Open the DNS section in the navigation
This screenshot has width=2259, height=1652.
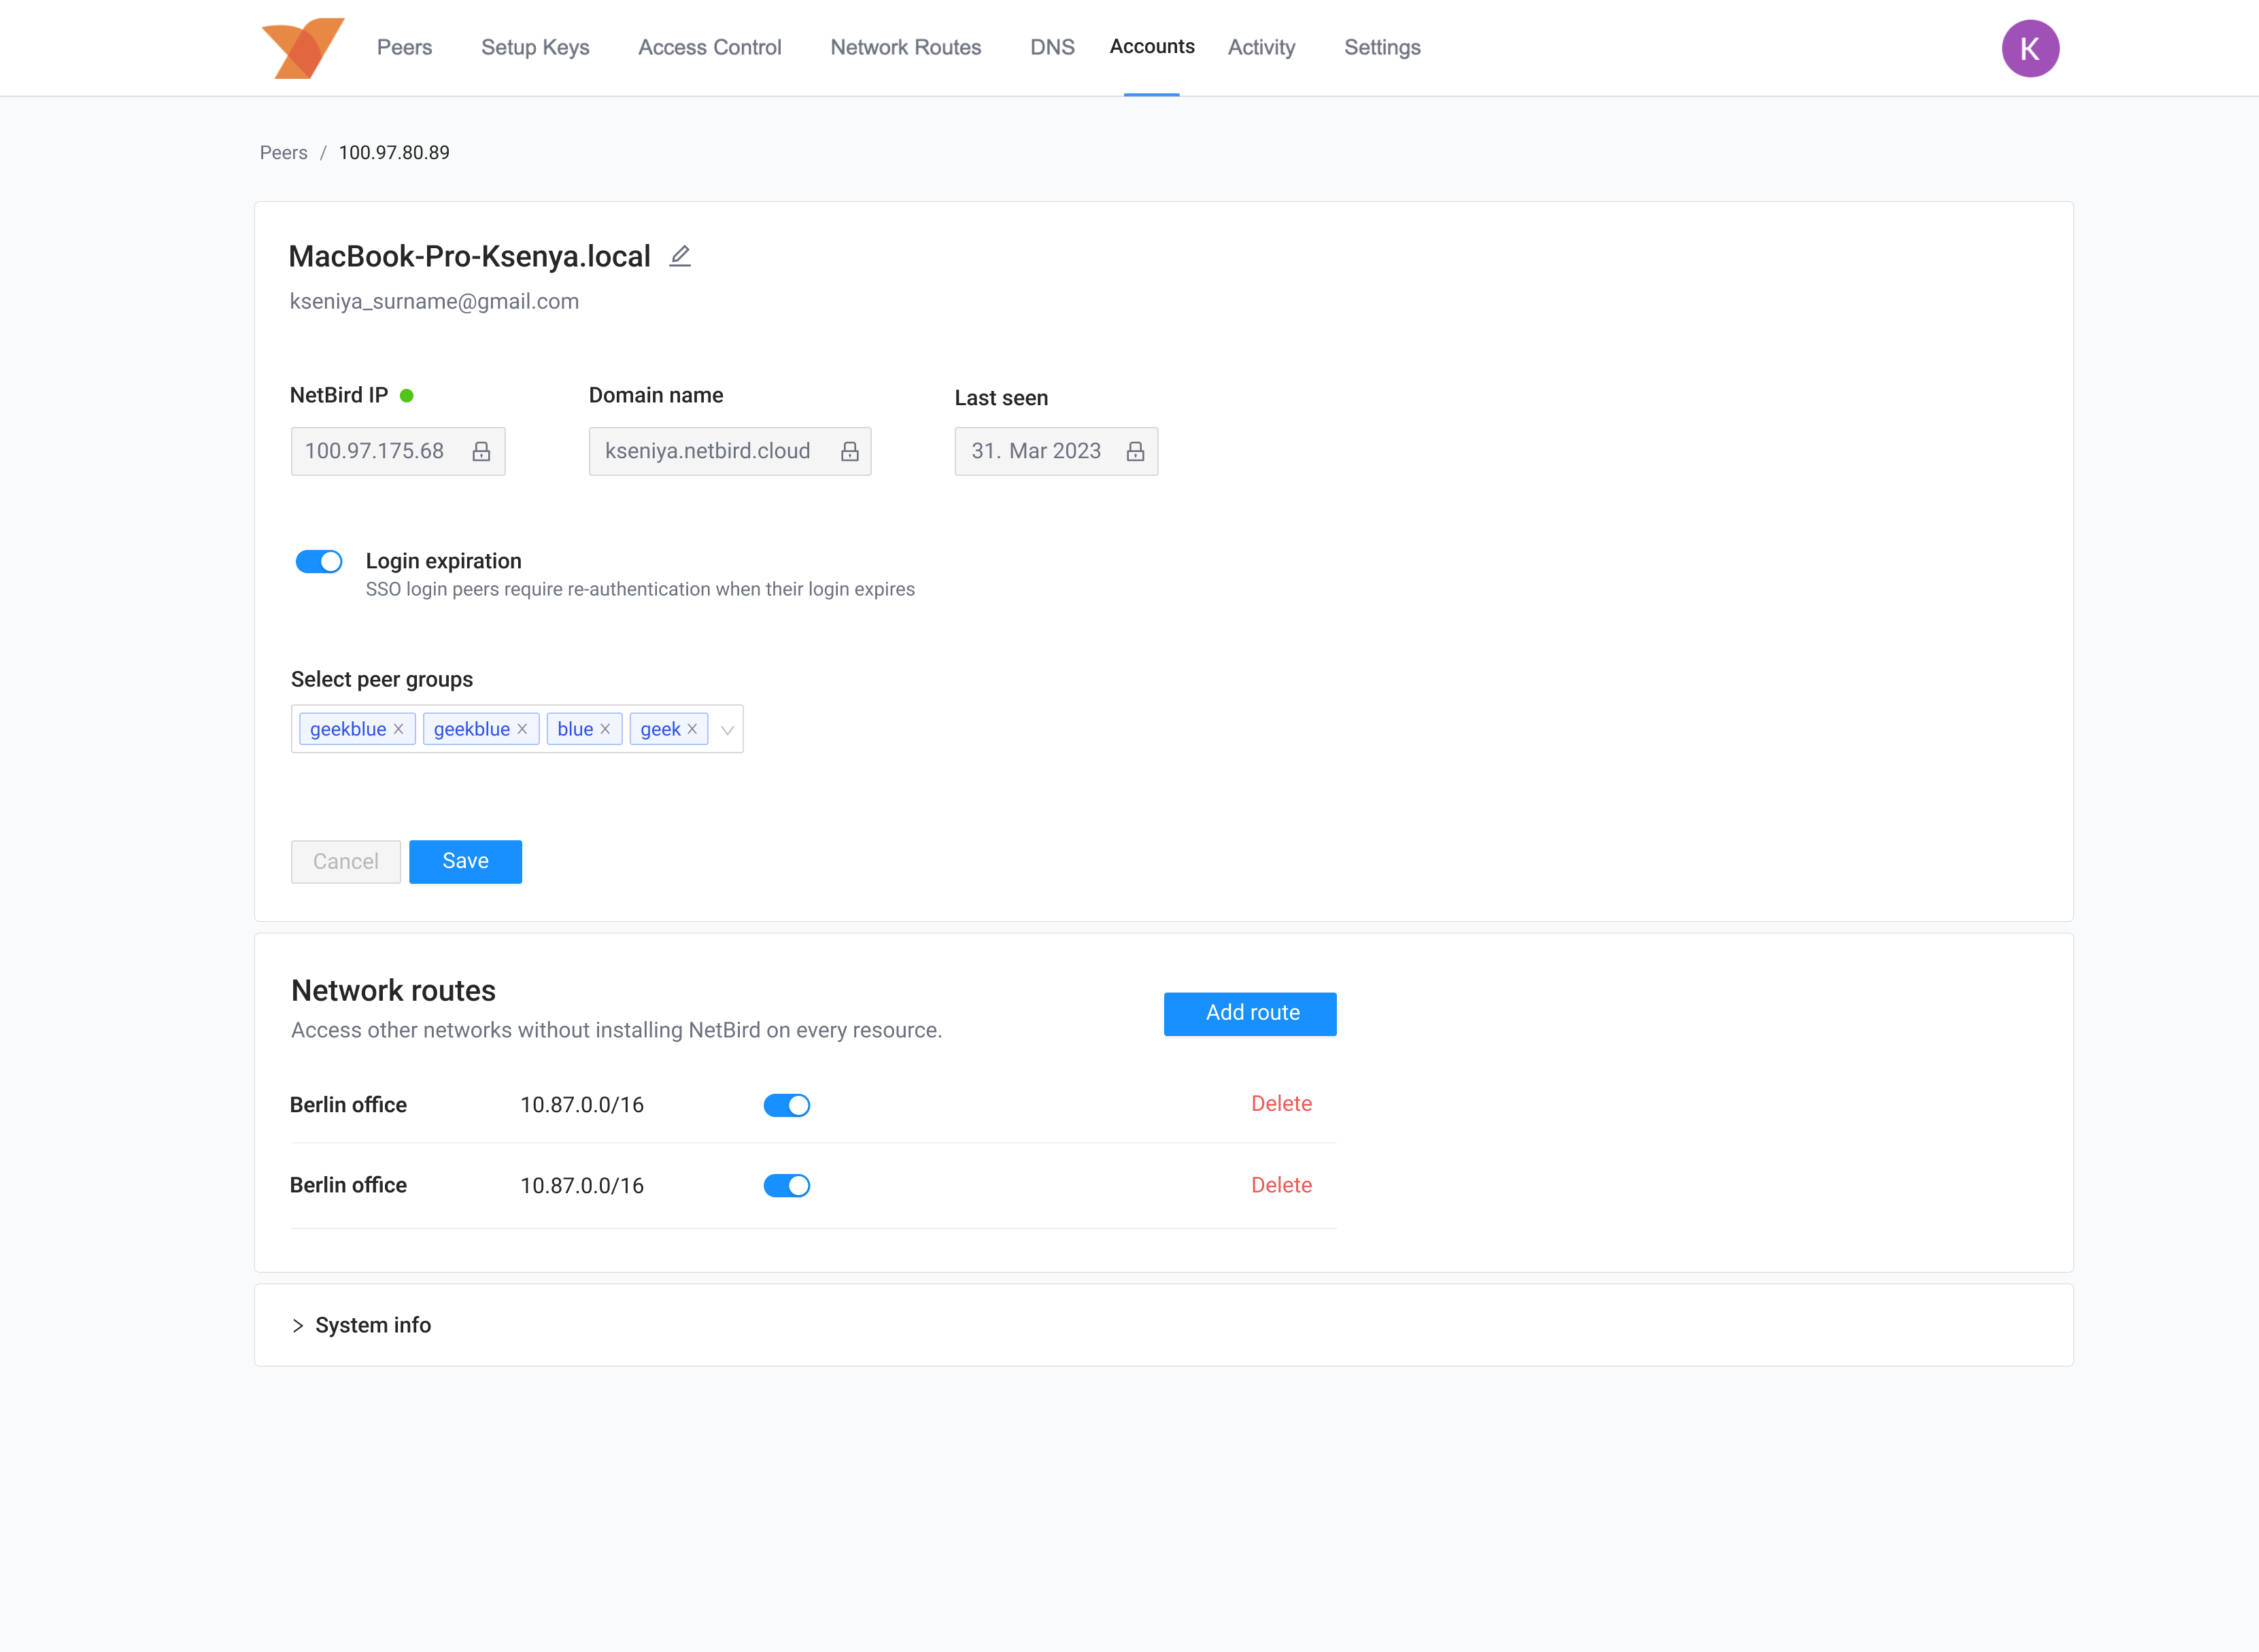[1052, 46]
